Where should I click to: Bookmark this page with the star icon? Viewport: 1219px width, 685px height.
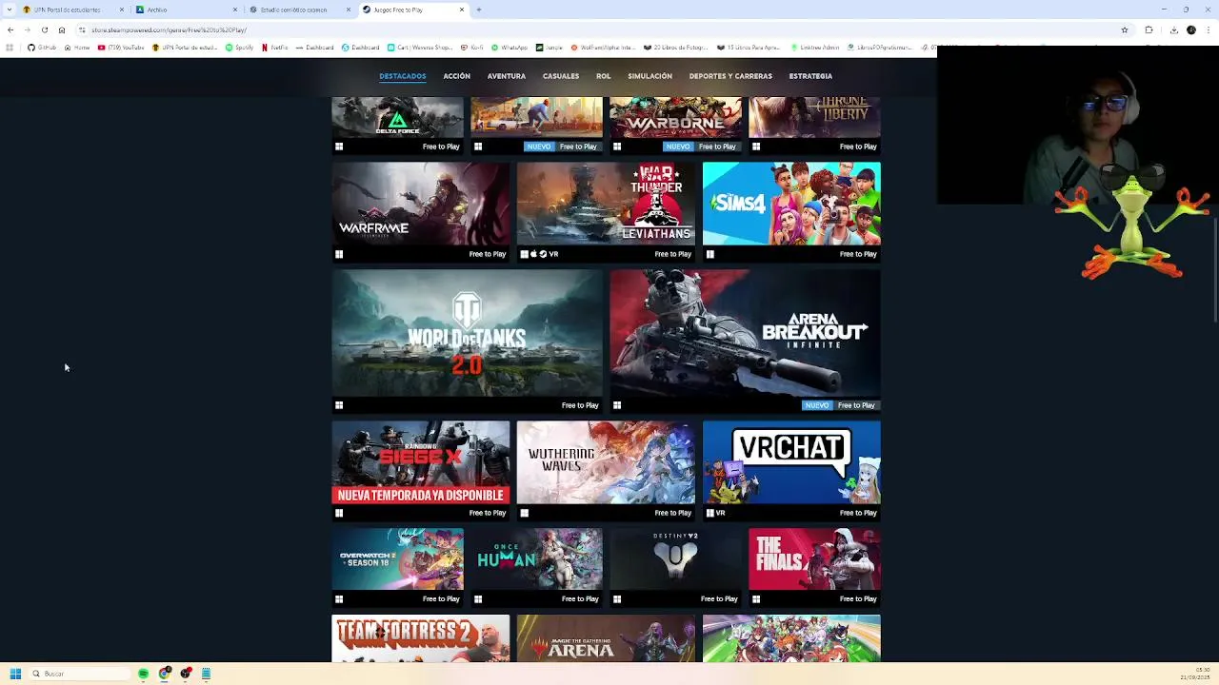tap(1125, 29)
